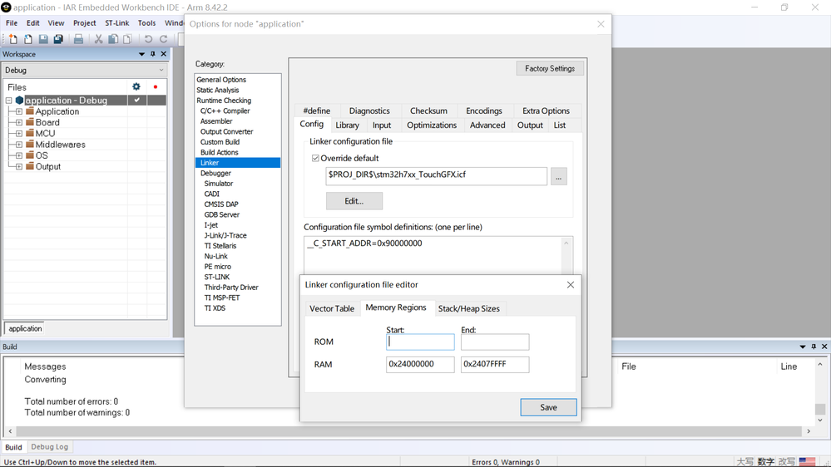Click the Print toolbar icon
The width and height of the screenshot is (831, 467).
click(78, 39)
